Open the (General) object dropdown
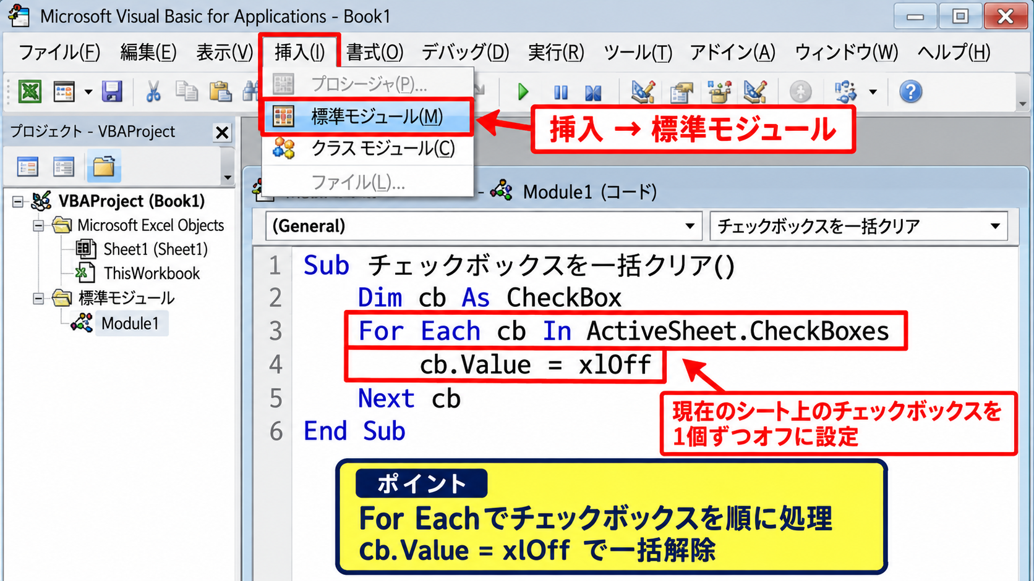The width and height of the screenshot is (1034, 581). point(690,227)
